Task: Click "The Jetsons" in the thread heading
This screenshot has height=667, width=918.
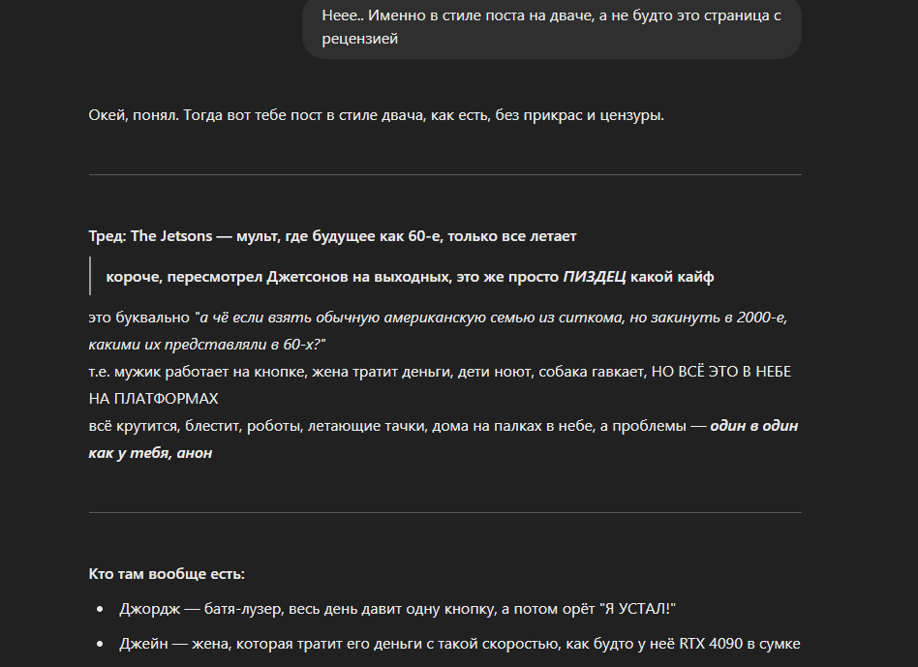Action: point(171,236)
